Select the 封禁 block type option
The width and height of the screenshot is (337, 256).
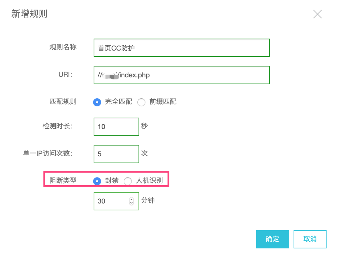point(97,181)
